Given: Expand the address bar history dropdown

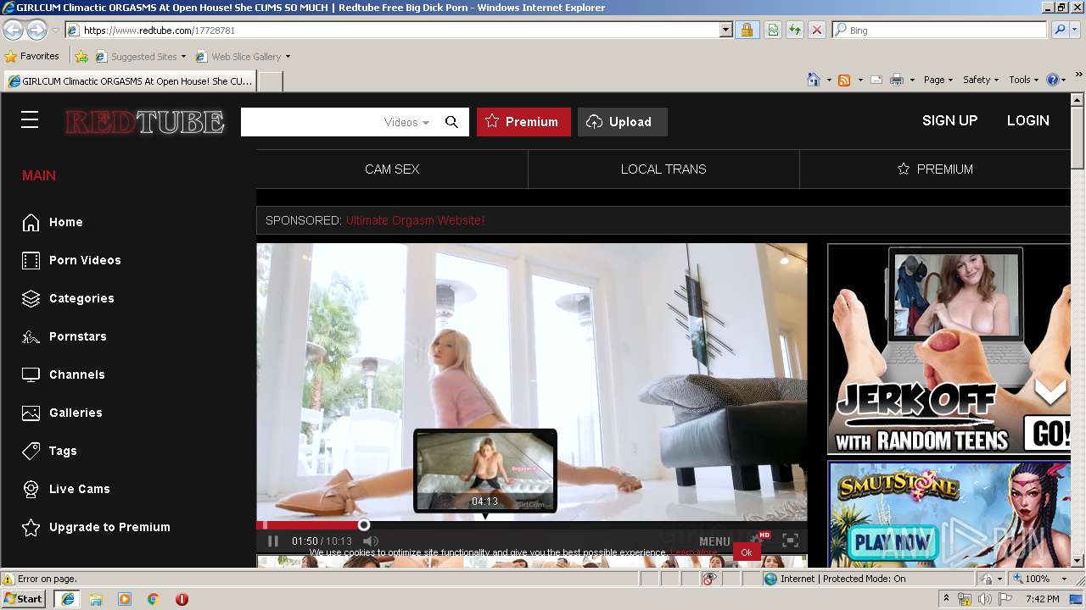Looking at the screenshot, I should point(725,30).
